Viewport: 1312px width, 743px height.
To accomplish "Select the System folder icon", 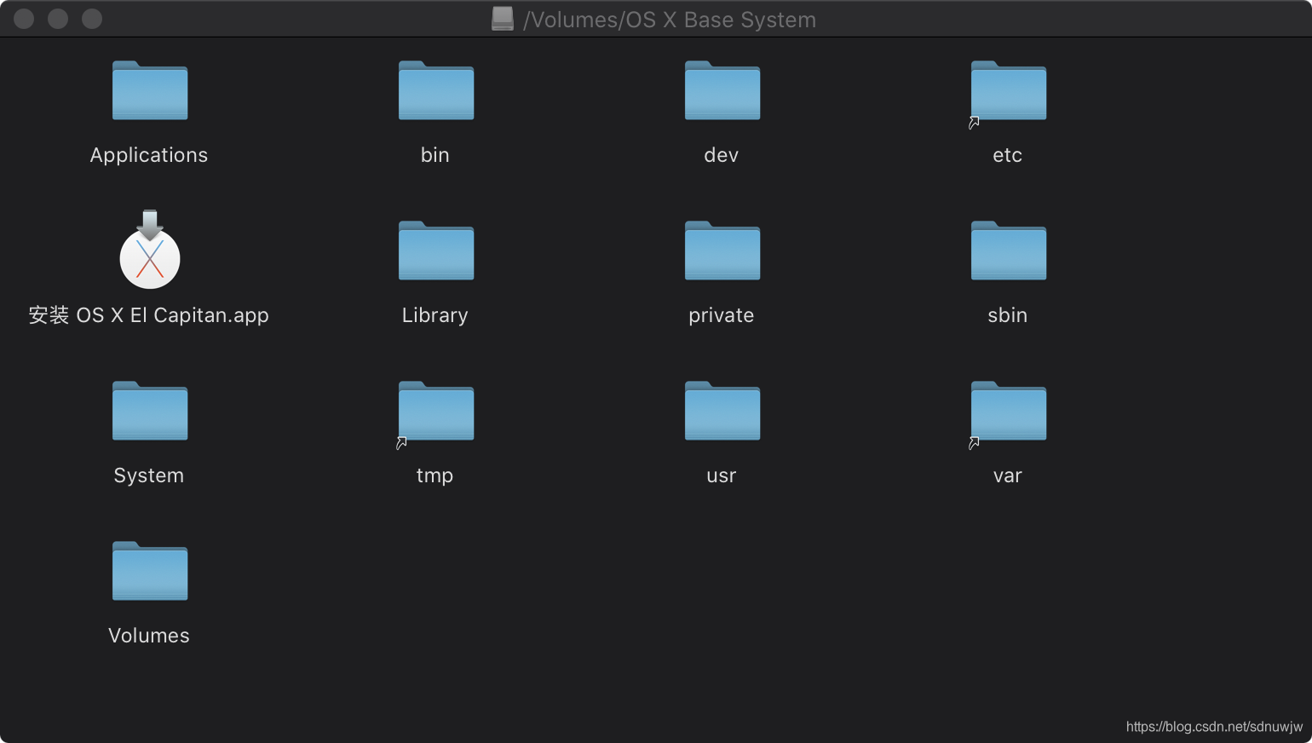I will point(150,411).
